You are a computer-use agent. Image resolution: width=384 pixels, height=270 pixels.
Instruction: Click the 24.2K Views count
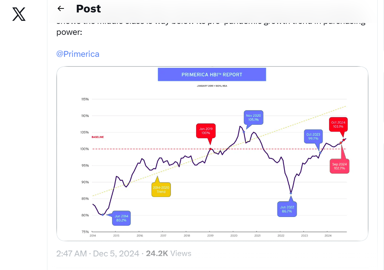tap(169, 253)
